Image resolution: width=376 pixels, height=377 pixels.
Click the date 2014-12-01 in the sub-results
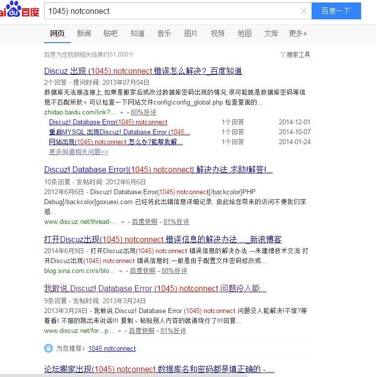pos(294,122)
